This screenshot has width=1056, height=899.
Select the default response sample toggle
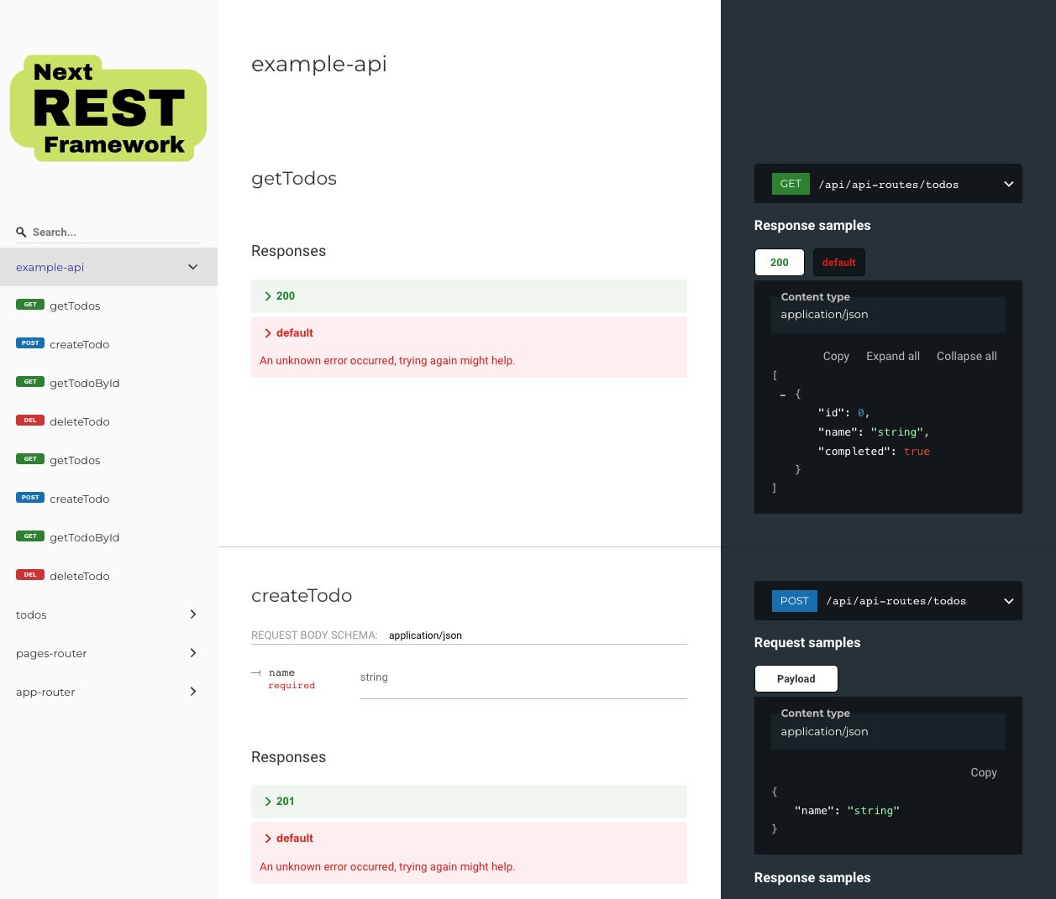pyautogui.click(x=838, y=262)
